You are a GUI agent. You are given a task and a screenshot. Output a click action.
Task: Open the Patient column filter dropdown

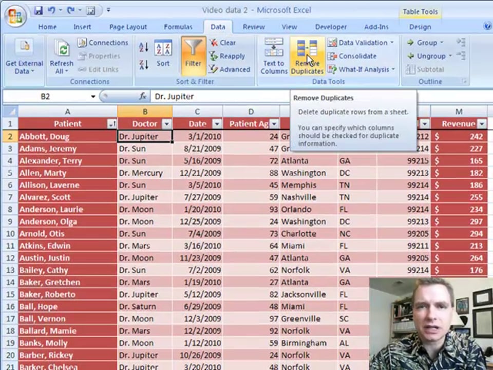pyautogui.click(x=112, y=124)
